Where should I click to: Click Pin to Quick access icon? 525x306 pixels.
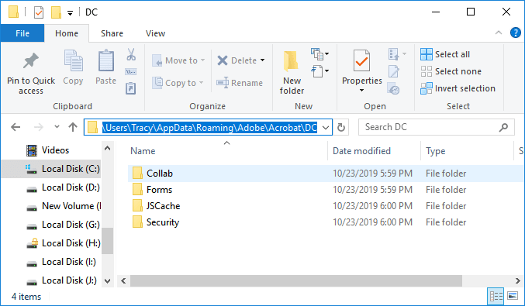pos(31,61)
